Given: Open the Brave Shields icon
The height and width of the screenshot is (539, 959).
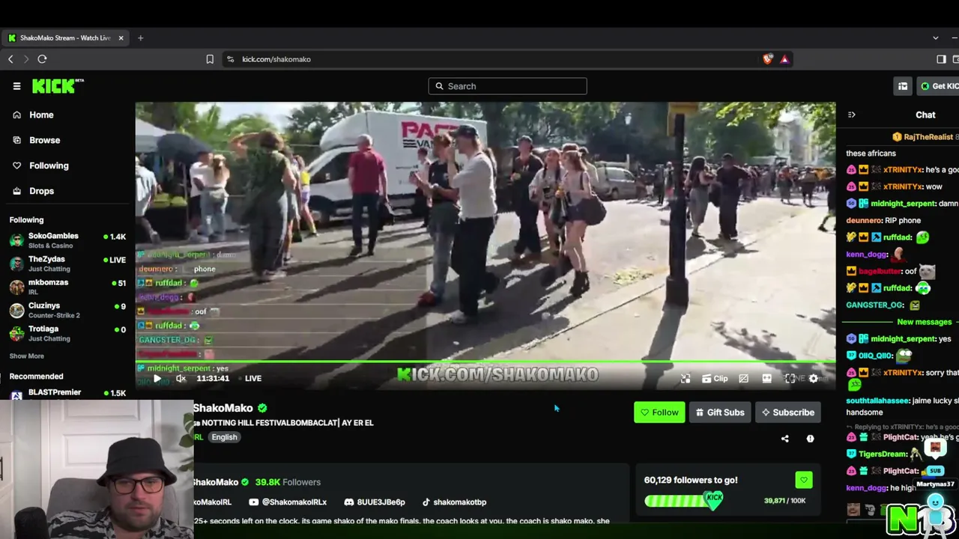Looking at the screenshot, I should (x=768, y=59).
